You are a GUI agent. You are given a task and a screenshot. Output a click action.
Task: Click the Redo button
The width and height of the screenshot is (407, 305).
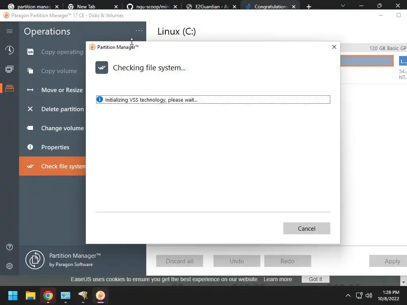click(x=288, y=261)
